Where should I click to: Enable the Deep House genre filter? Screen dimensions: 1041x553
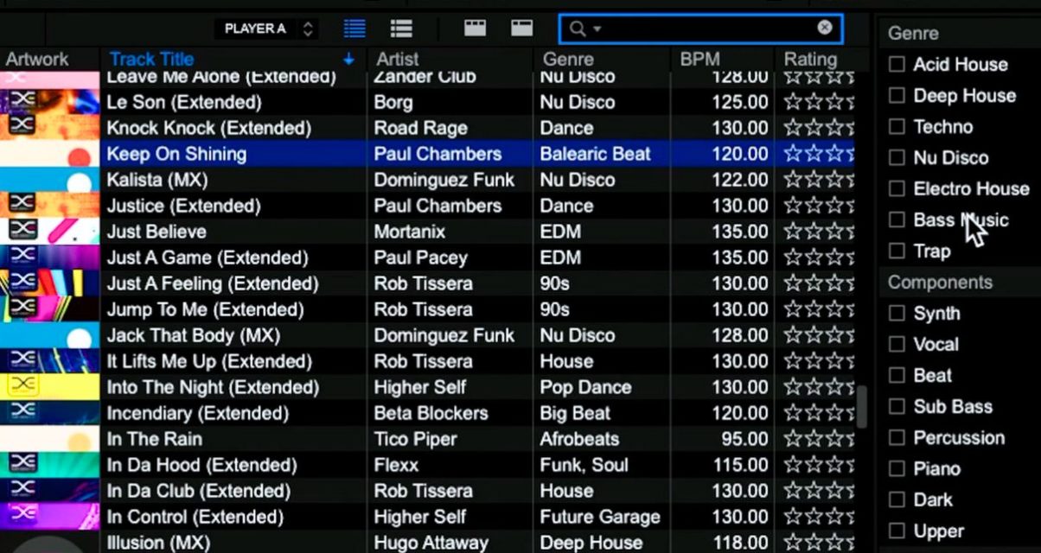(896, 95)
